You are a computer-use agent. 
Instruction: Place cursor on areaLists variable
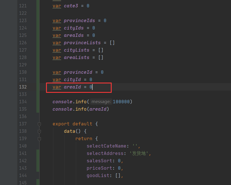click(76, 58)
